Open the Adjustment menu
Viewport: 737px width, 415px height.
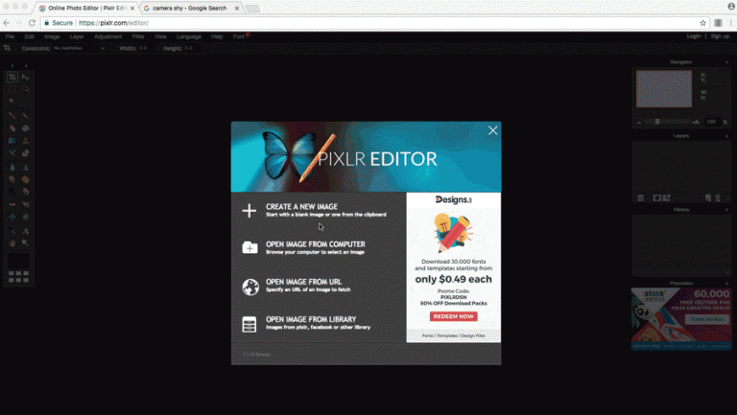(107, 36)
